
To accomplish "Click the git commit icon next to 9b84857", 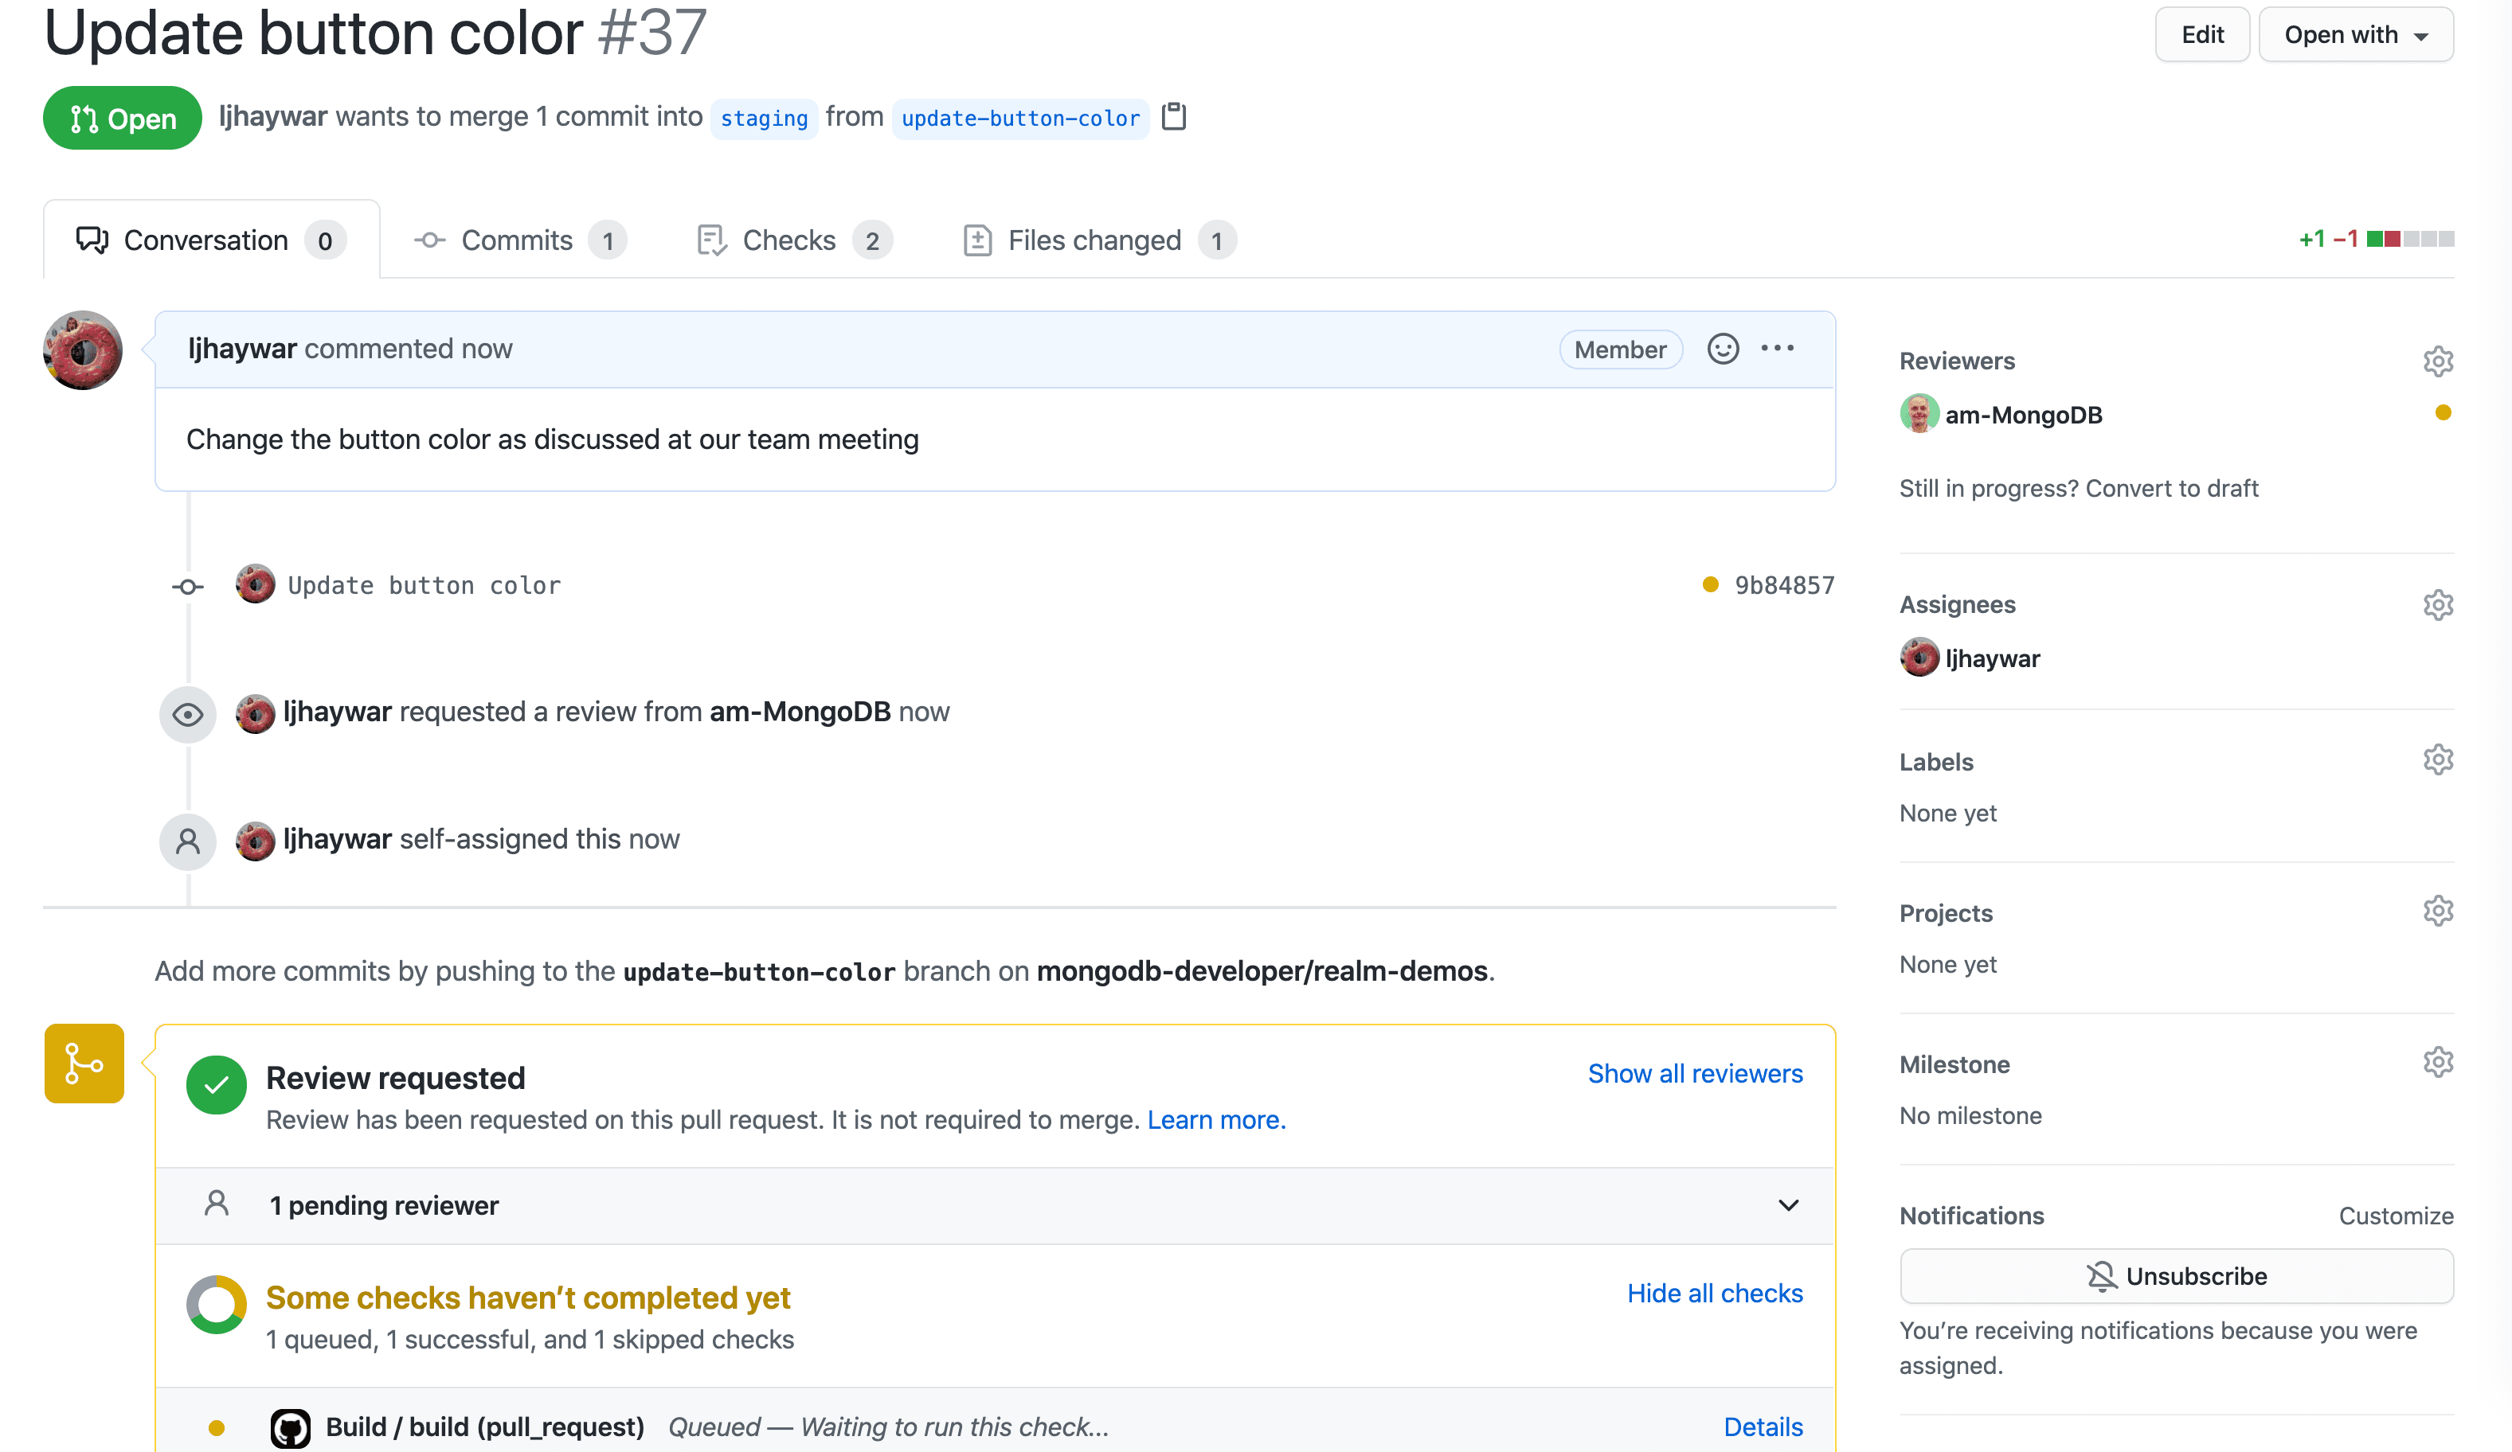I will pyautogui.click(x=189, y=586).
